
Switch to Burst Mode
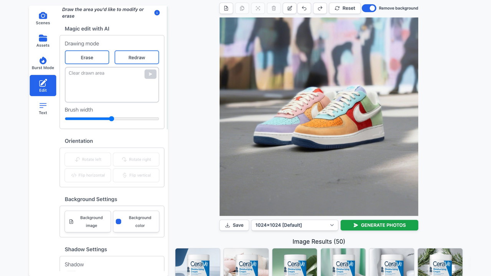(43, 63)
